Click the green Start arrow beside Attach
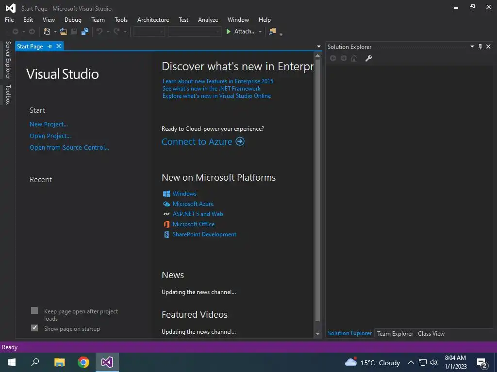 coord(228,31)
